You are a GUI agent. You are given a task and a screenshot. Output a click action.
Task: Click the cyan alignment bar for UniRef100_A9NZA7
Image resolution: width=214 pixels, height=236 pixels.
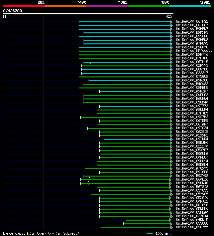coord(135,92)
